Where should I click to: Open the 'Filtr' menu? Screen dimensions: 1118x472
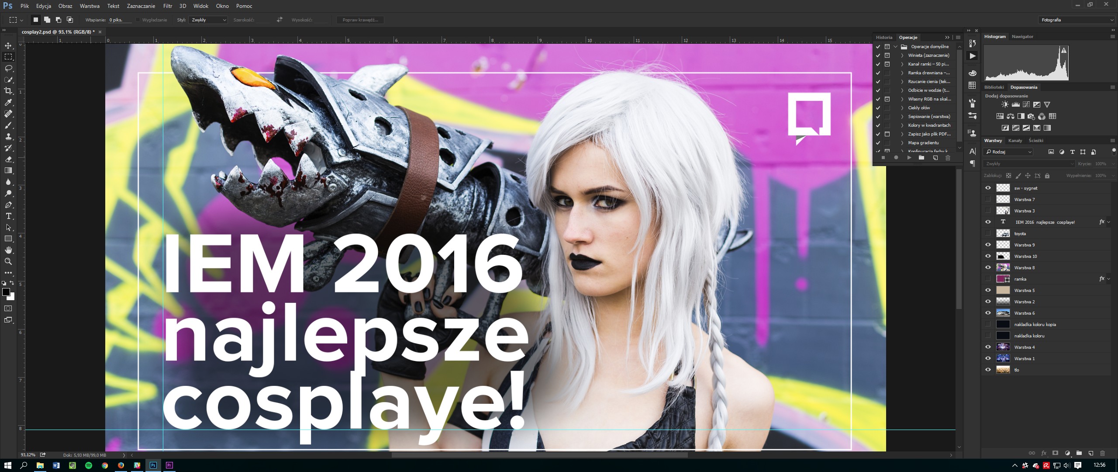click(168, 6)
